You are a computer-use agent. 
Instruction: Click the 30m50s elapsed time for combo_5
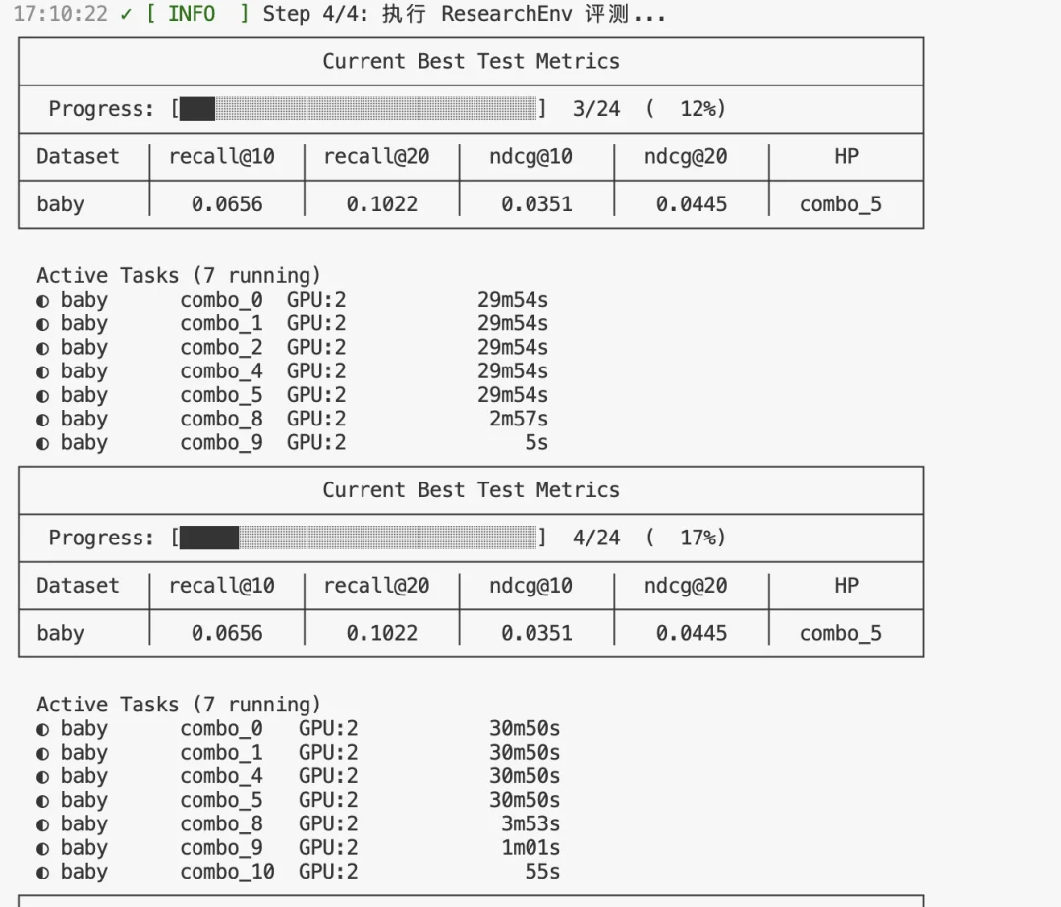coord(524,801)
